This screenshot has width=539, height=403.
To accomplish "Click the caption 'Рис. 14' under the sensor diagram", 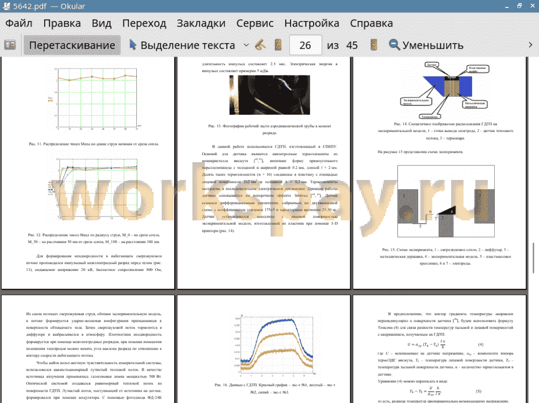I will pyautogui.click(x=445, y=131).
